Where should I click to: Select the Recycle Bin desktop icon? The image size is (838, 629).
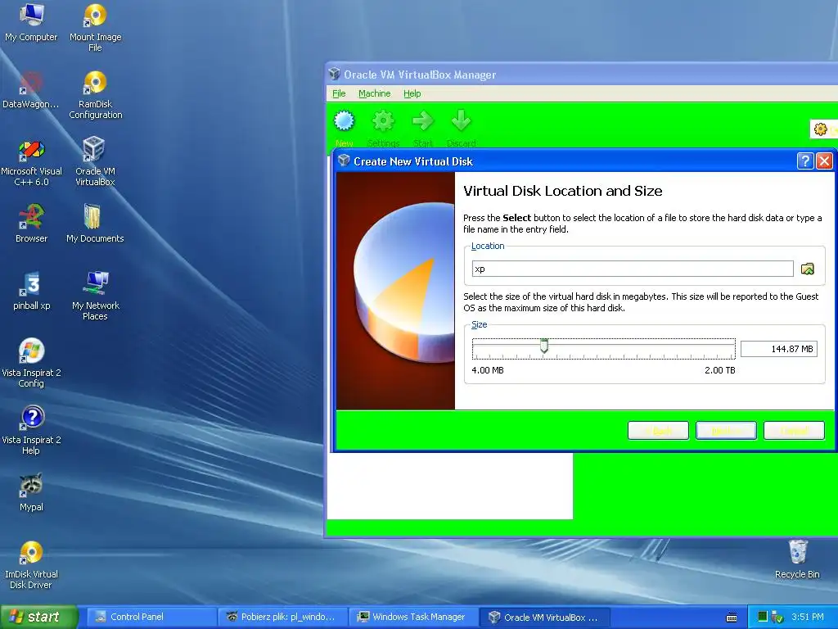pos(797,559)
